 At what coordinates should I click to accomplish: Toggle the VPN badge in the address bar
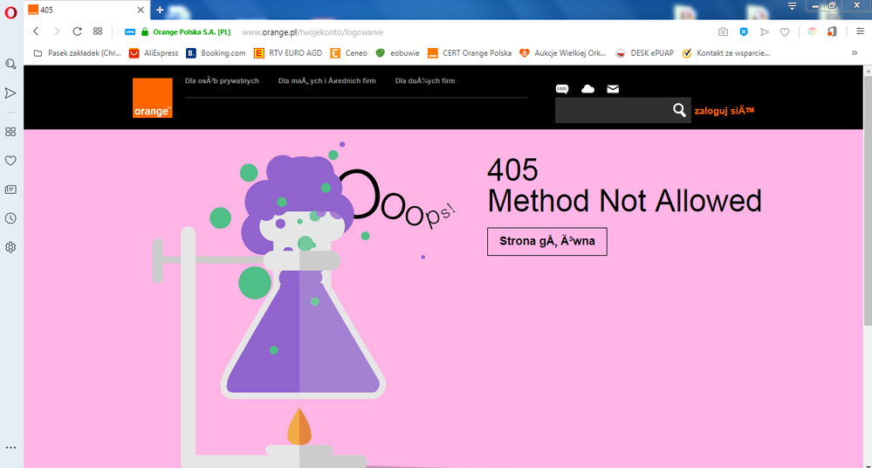(130, 32)
